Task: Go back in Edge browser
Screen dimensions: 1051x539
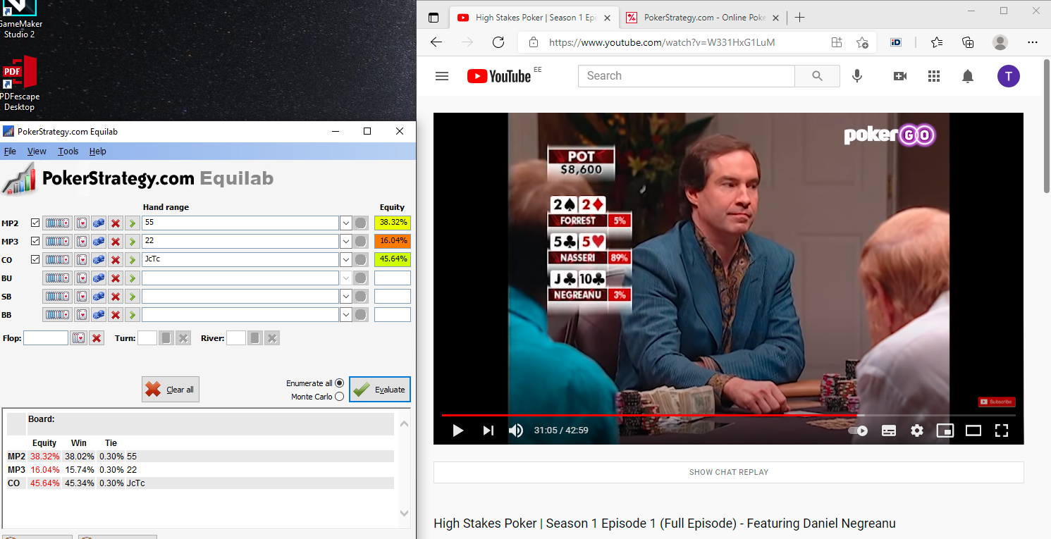Action: tap(436, 42)
